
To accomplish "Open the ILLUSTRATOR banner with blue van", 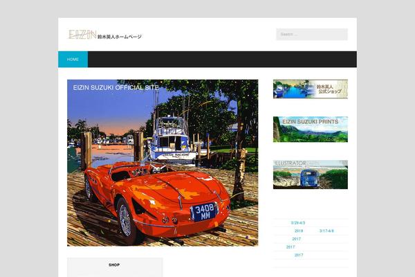I will point(311,175).
